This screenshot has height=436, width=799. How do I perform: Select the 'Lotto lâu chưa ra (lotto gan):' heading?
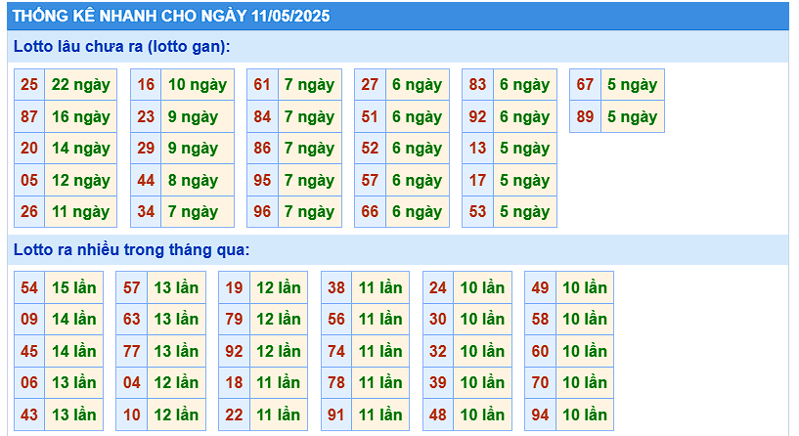[122, 46]
